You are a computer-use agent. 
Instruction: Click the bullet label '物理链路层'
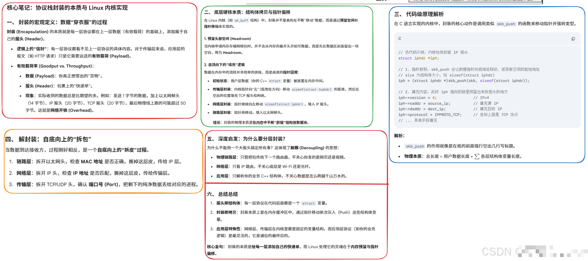pyautogui.click(x=226, y=157)
